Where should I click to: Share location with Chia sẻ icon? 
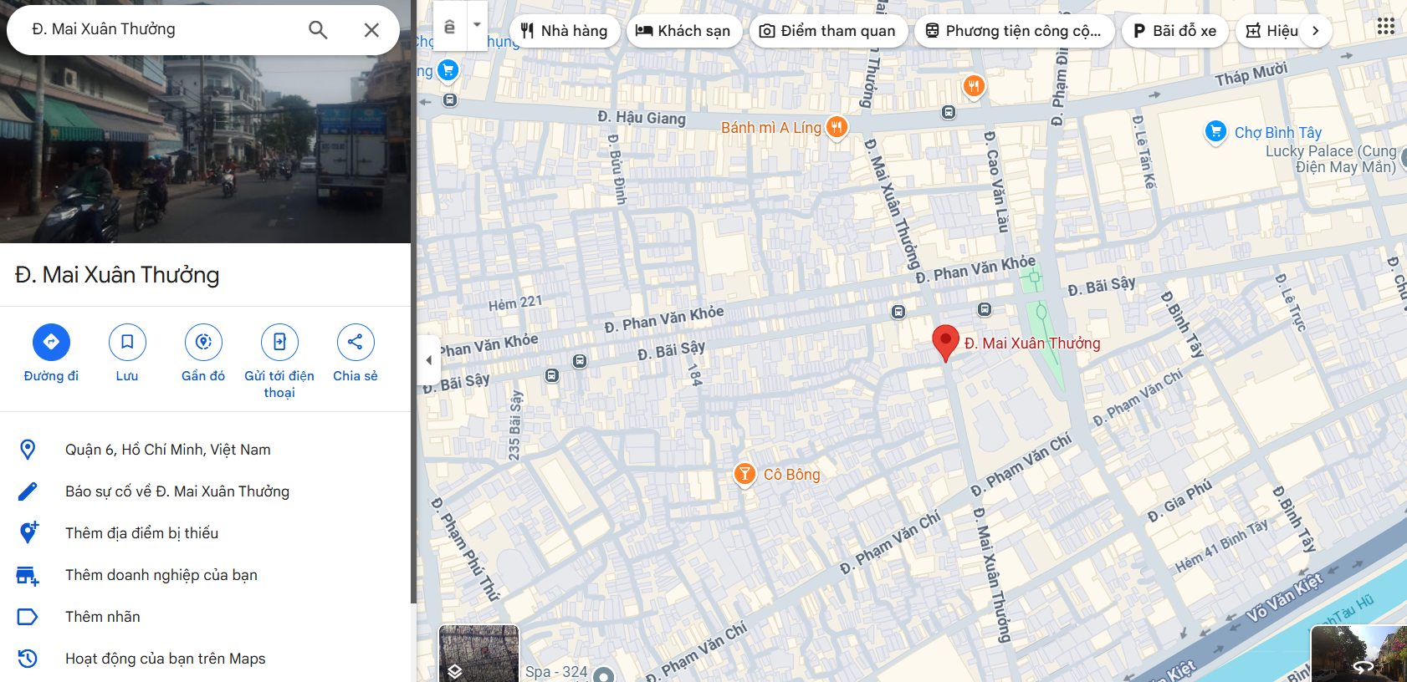[356, 342]
